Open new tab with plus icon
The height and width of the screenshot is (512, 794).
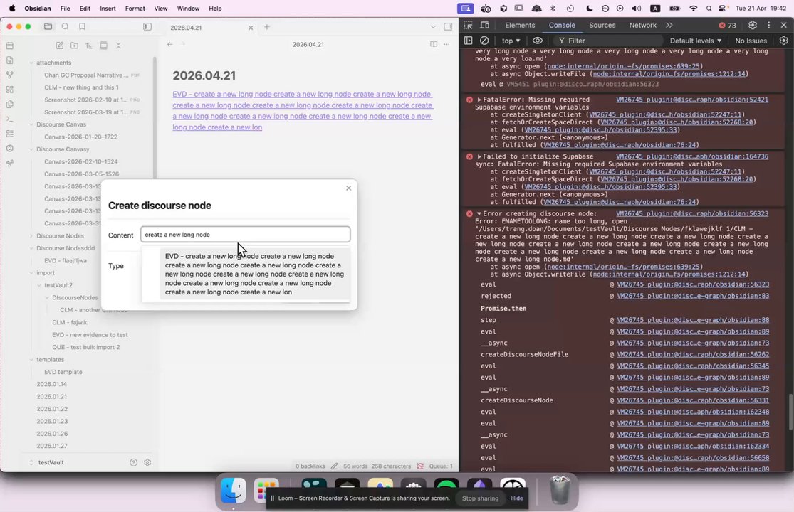coord(267,27)
